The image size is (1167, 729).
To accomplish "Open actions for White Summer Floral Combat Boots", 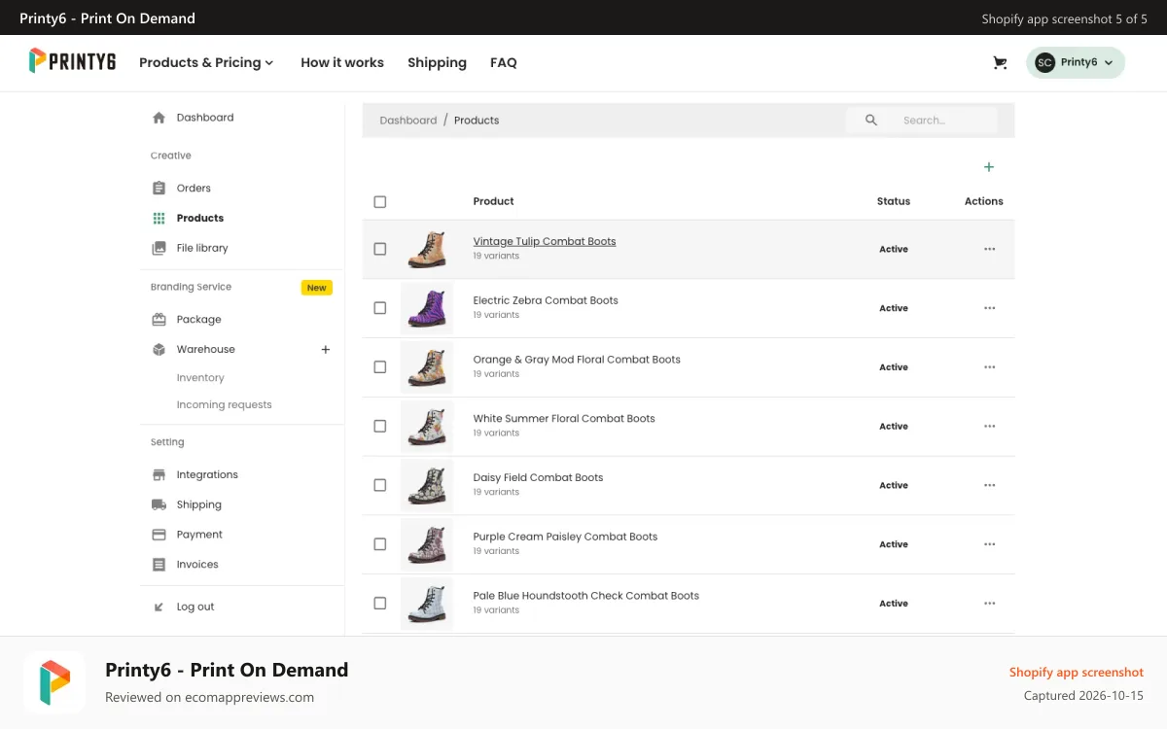I will [x=989, y=426].
